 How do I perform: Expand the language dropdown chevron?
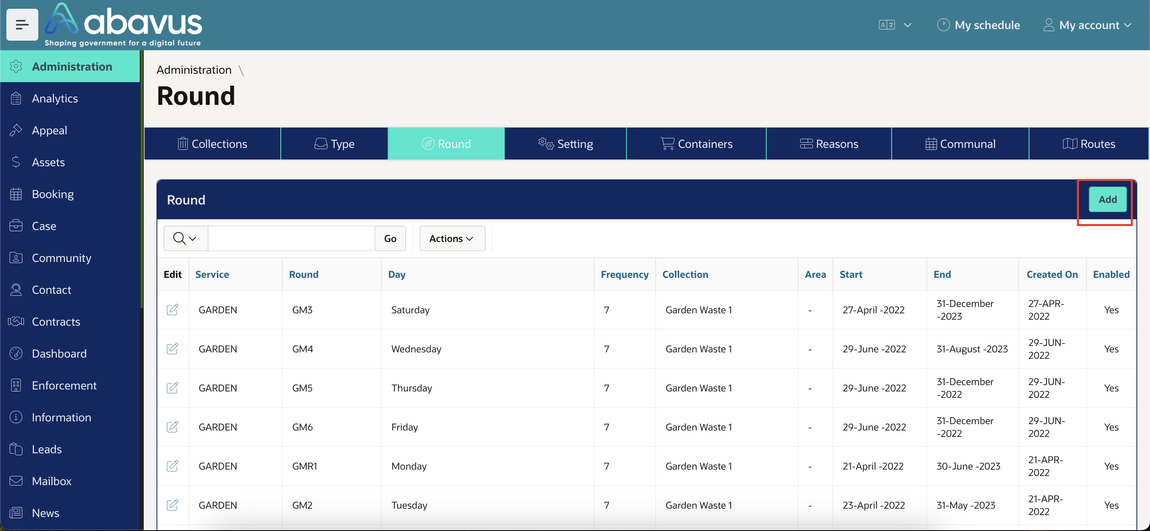click(x=907, y=25)
